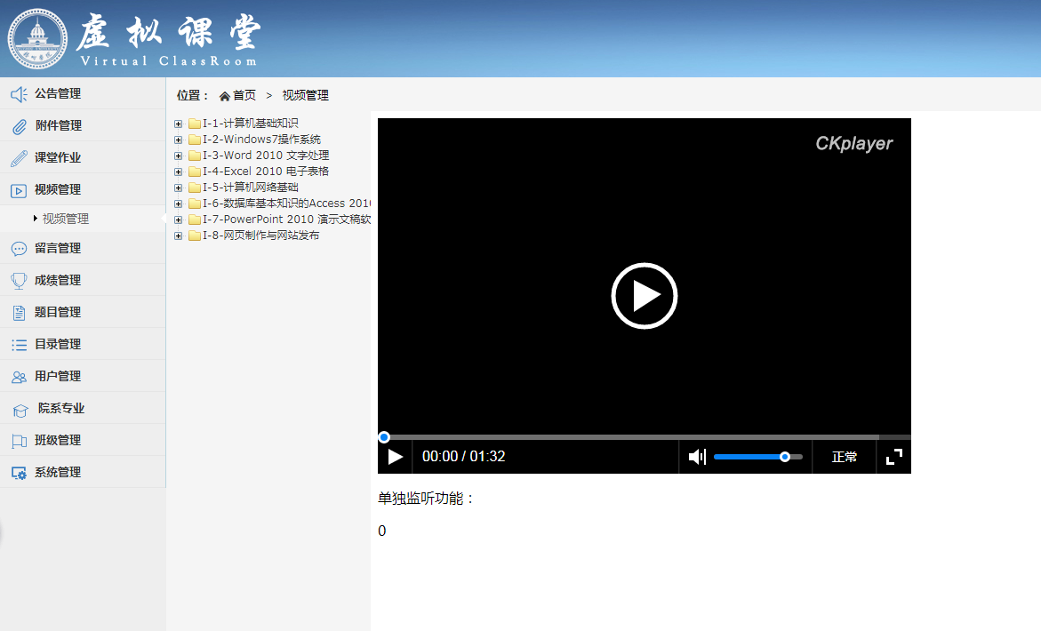Mute the video using speaker icon
This screenshot has width=1041, height=631.
[697, 457]
